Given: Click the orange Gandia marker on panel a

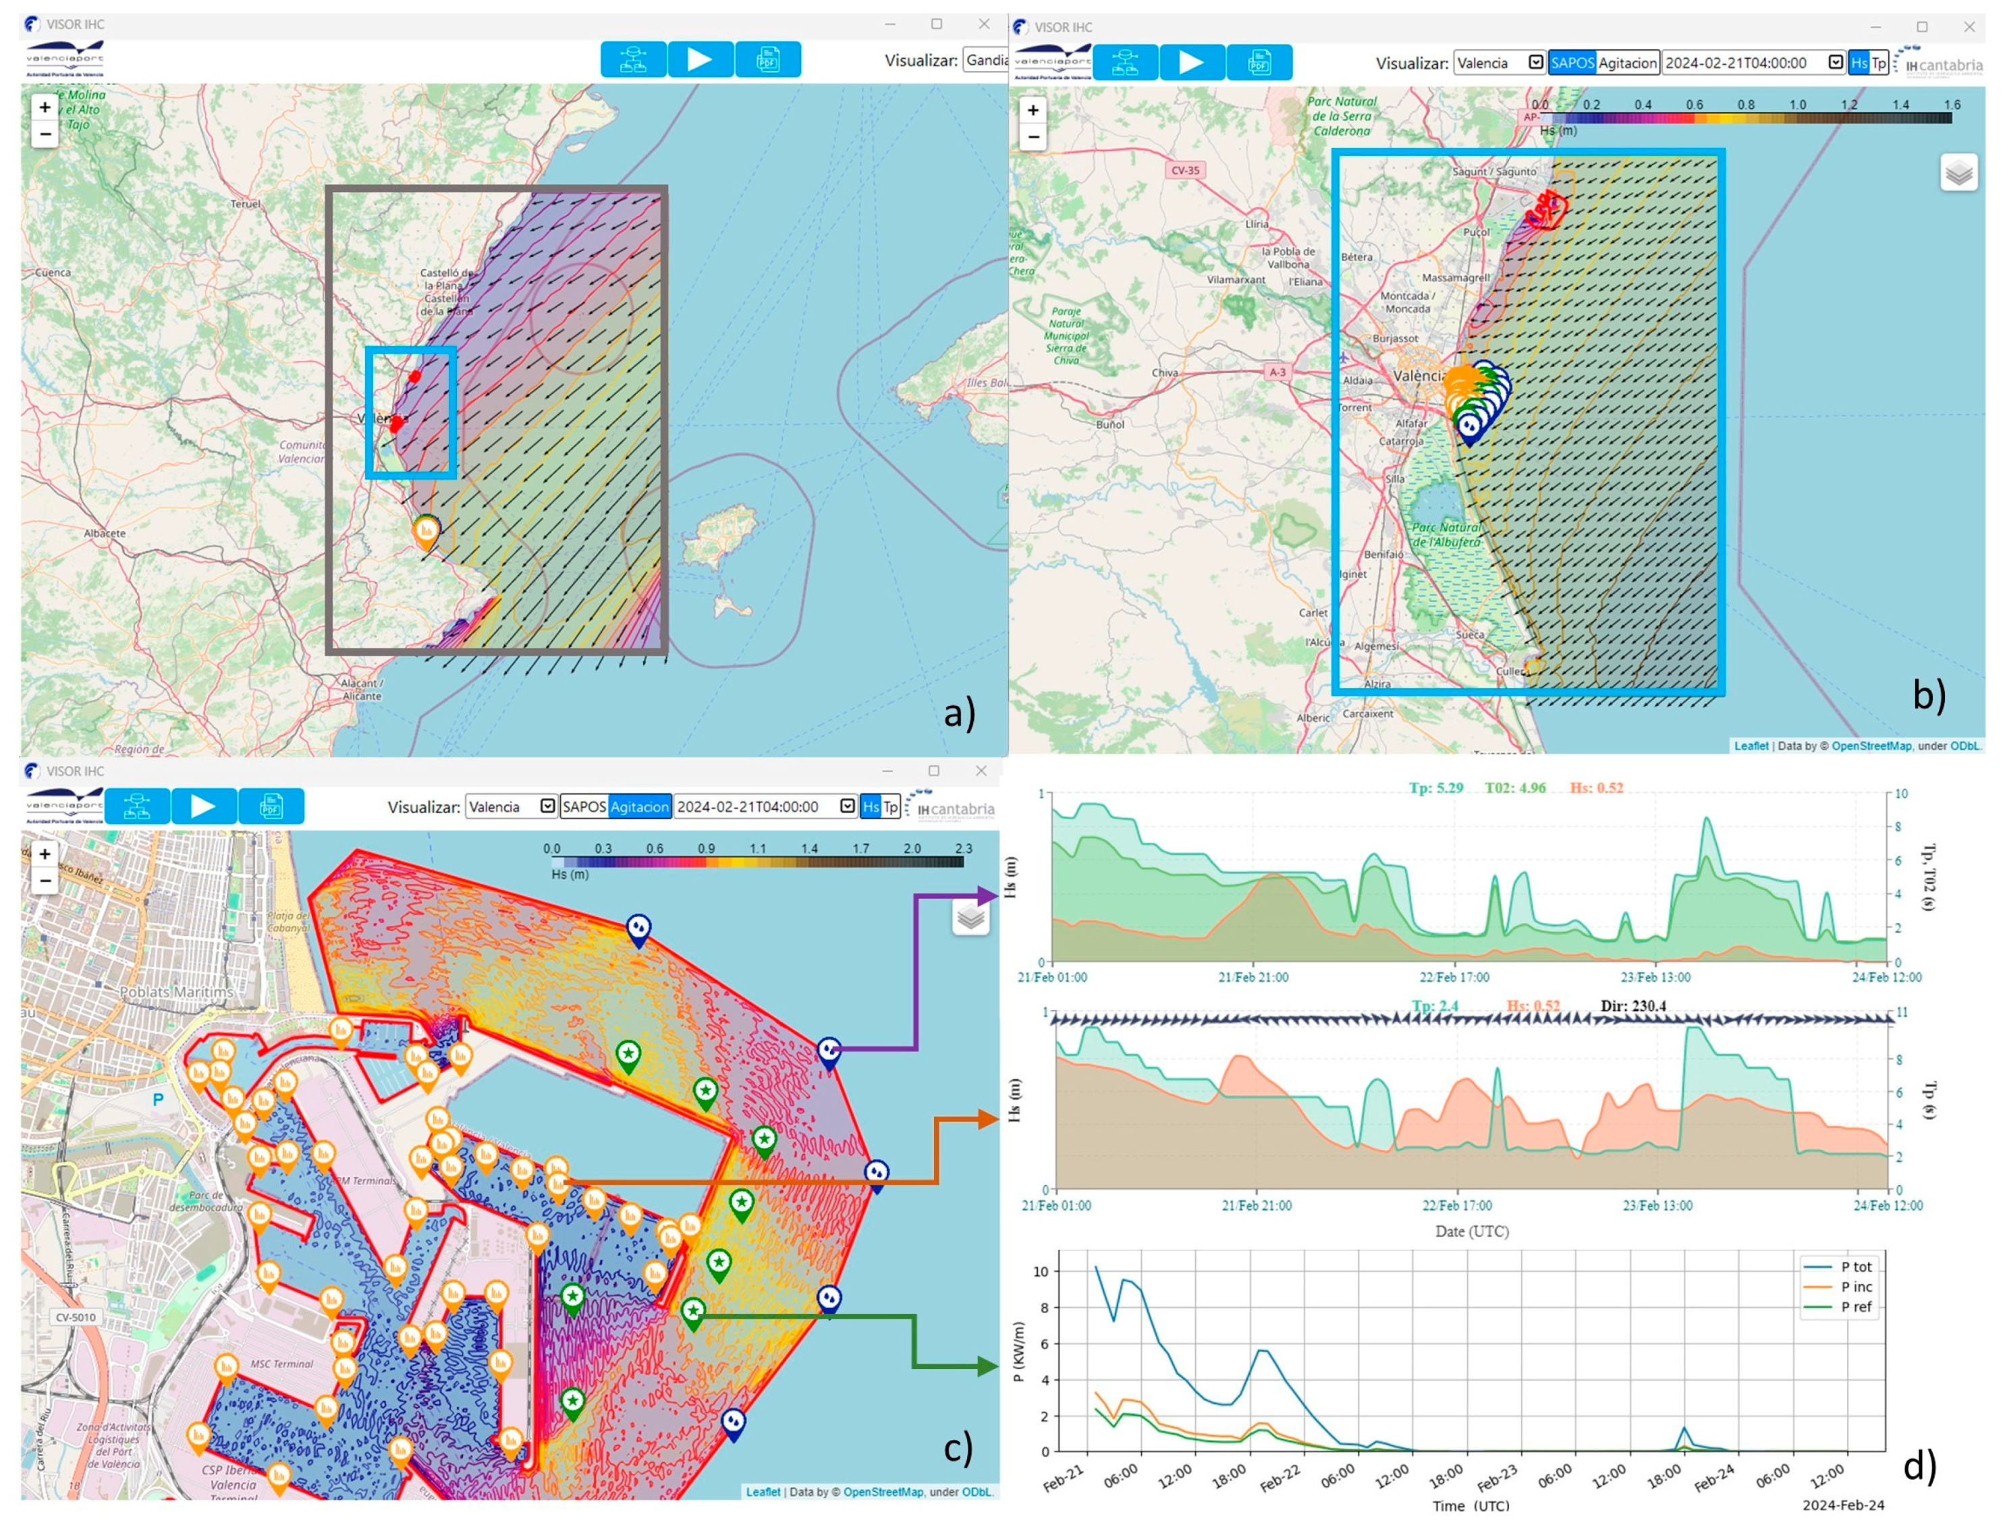Looking at the screenshot, I should [x=426, y=531].
